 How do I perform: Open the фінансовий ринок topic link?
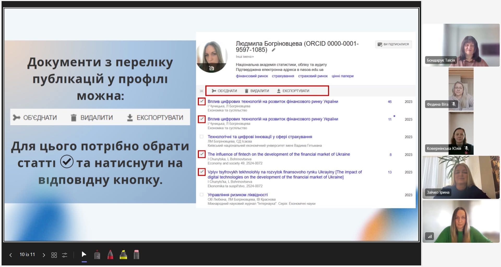pos(252,76)
